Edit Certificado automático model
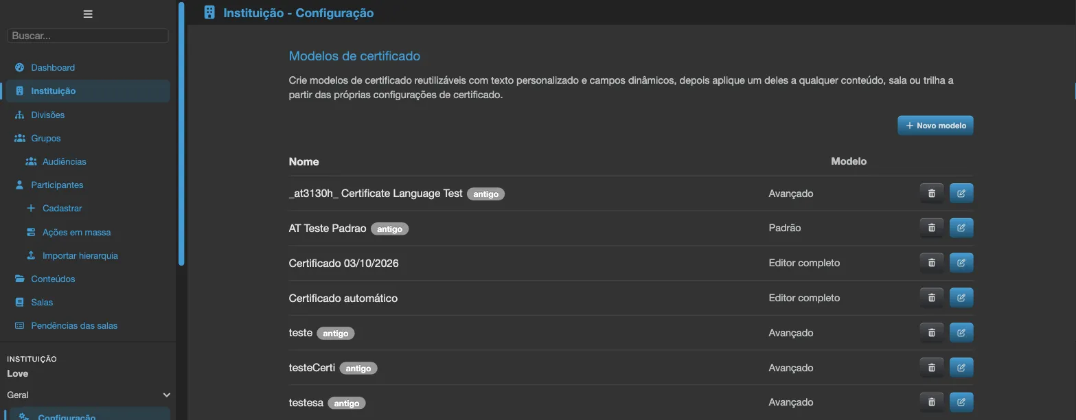Screen dimensions: 1076x420 [x=961, y=298]
